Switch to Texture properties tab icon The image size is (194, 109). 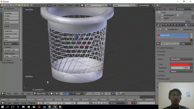tap(189, 25)
